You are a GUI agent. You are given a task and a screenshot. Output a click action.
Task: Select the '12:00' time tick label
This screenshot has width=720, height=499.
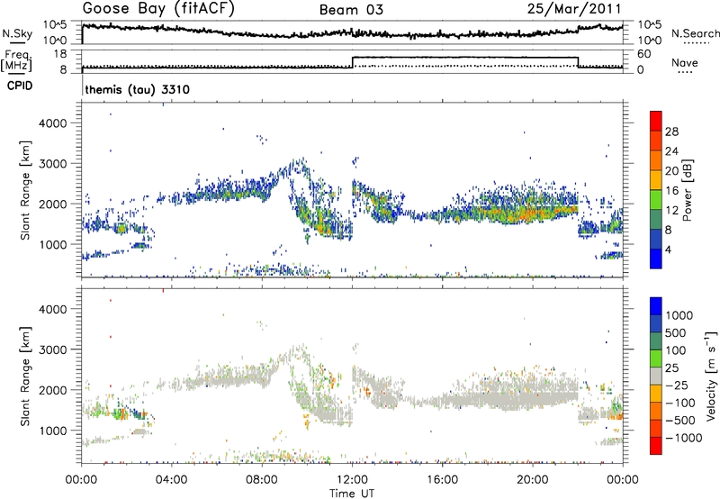coord(352,480)
